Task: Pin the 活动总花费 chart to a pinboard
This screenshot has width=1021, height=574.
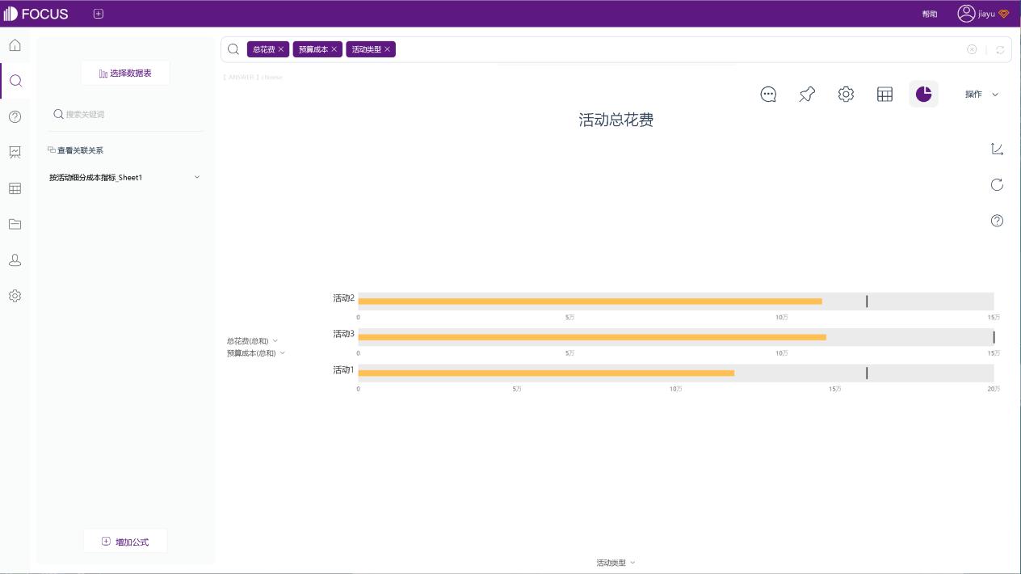Action: (x=806, y=94)
